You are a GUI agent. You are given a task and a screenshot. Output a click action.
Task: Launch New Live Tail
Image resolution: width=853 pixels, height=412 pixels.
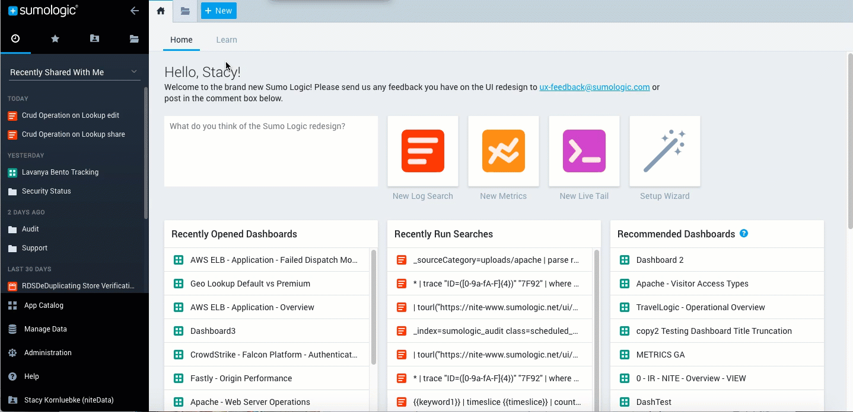584,151
